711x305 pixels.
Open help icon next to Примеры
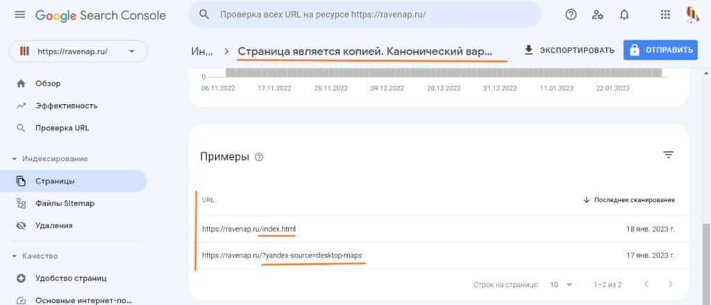[x=259, y=158]
